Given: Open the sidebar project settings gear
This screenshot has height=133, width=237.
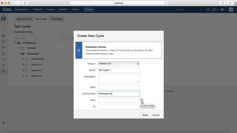Looking at the screenshot, I should pyautogui.click(x=3, y=123).
